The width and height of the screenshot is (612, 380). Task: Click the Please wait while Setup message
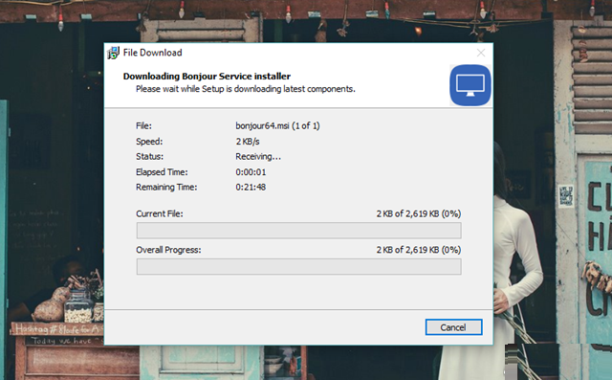[x=246, y=89]
